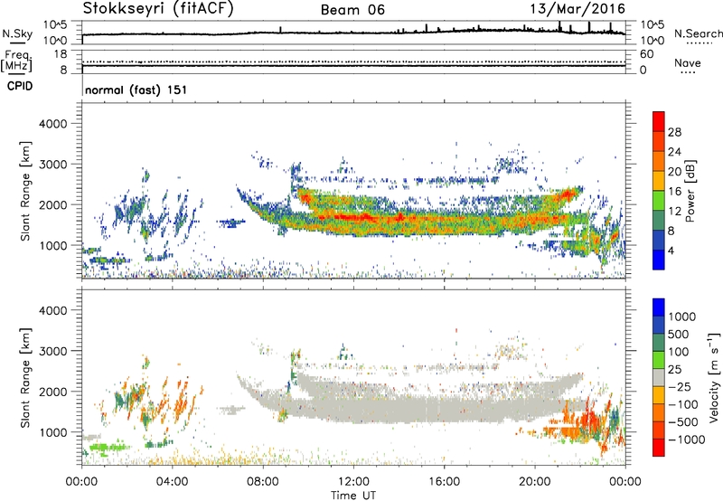The width and height of the screenshot is (723, 501).
Task: Click the red bottom segment of Velocity colorbar
Action: click(659, 448)
